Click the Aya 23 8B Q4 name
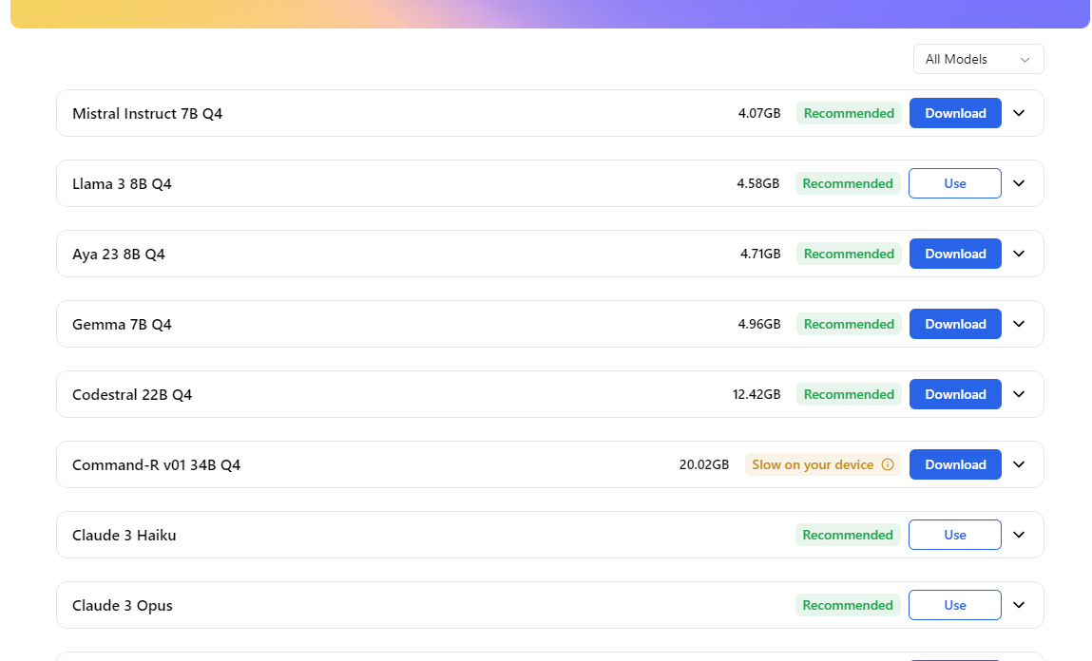The image size is (1092, 661). [119, 254]
